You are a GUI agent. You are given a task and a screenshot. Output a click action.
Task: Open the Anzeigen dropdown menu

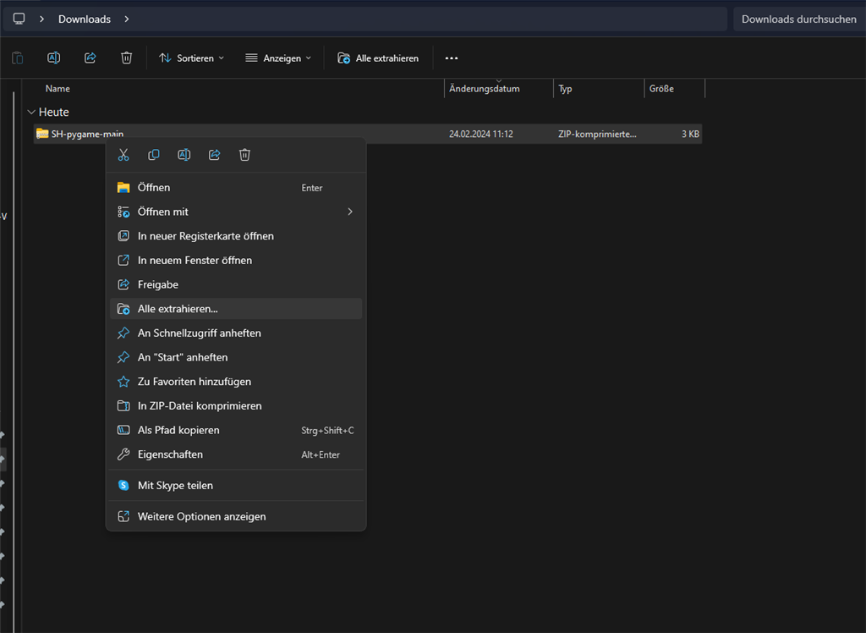coord(278,58)
